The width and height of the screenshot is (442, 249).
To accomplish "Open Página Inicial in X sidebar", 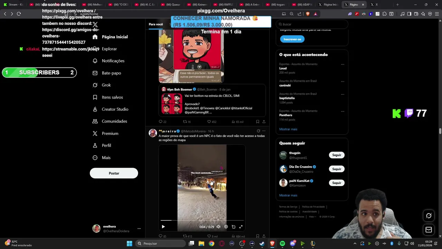I will 110,37.
